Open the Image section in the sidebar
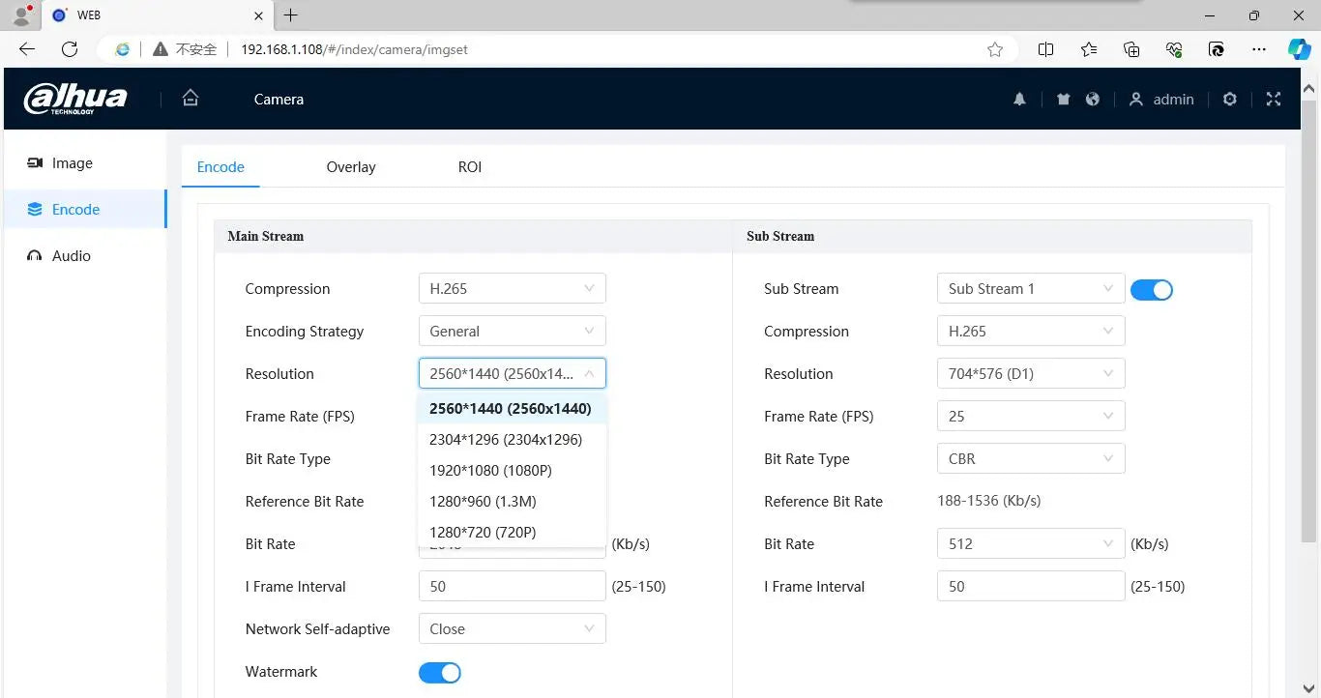1321x698 pixels. click(x=84, y=162)
